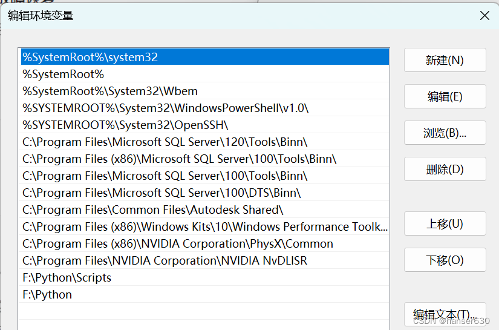Image resolution: width=499 pixels, height=330 pixels.
Task: Click the 新建(N) button
Action: click(445, 60)
